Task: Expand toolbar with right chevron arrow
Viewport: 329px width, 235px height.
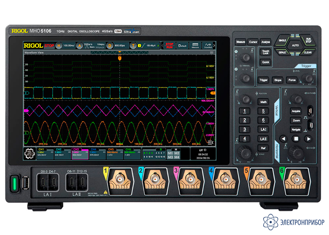Action: point(214,45)
